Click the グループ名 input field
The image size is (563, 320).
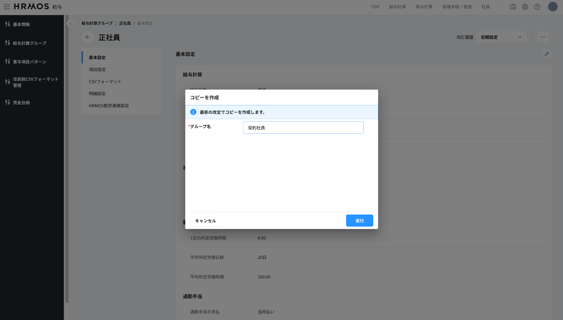click(303, 128)
